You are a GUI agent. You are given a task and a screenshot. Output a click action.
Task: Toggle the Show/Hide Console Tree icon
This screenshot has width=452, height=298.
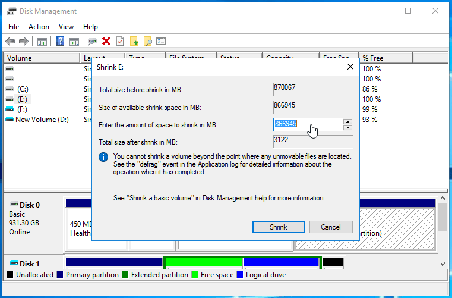coord(42,42)
